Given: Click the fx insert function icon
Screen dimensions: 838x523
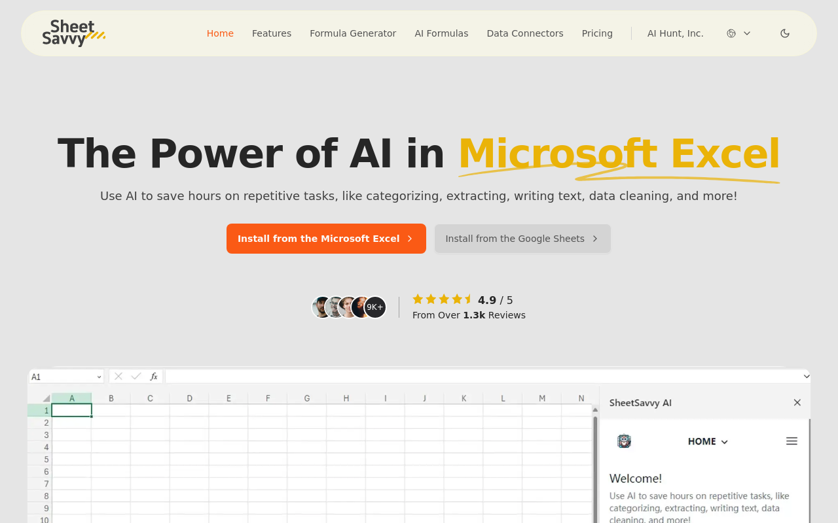Looking at the screenshot, I should (x=154, y=376).
